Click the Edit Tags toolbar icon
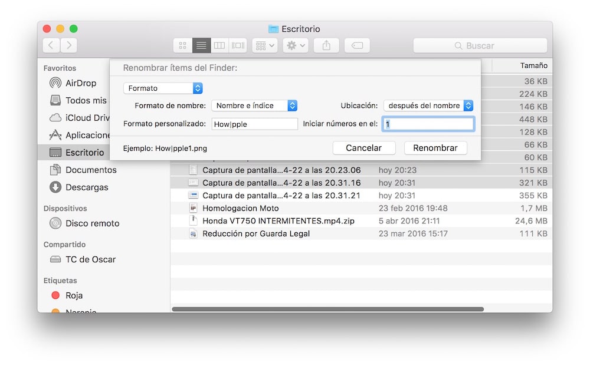The image size is (590, 366). coord(357,45)
